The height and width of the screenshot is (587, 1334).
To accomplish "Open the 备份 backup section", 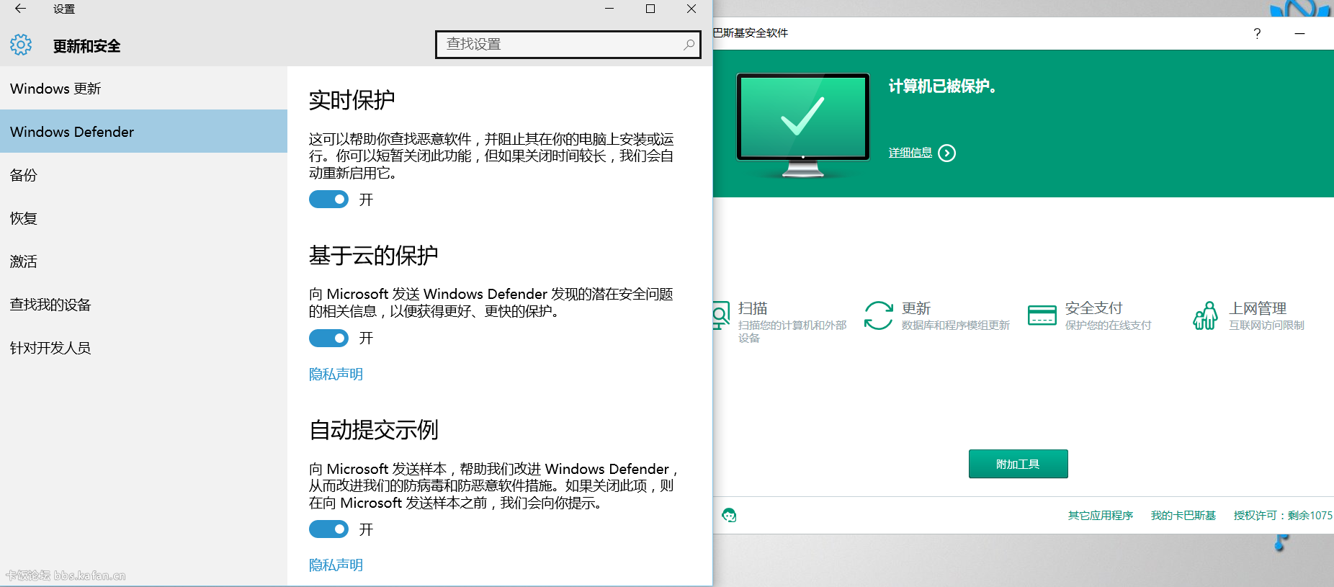I will point(144,175).
